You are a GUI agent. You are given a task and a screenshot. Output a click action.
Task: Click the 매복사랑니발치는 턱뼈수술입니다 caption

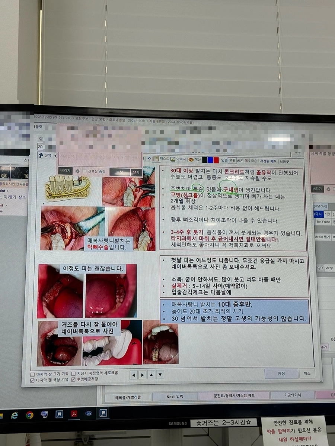point(108,243)
